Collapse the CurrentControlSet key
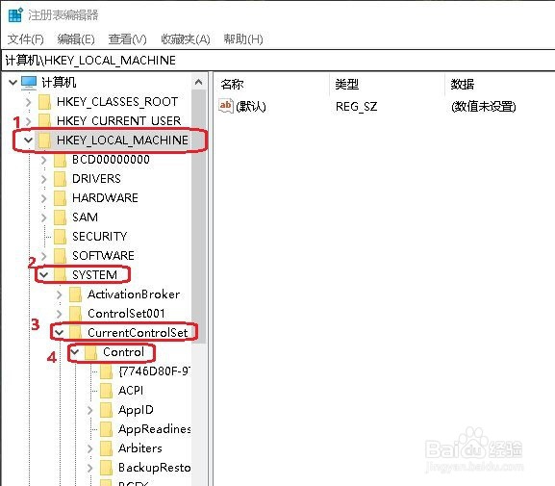The height and width of the screenshot is (486, 555). [59, 333]
